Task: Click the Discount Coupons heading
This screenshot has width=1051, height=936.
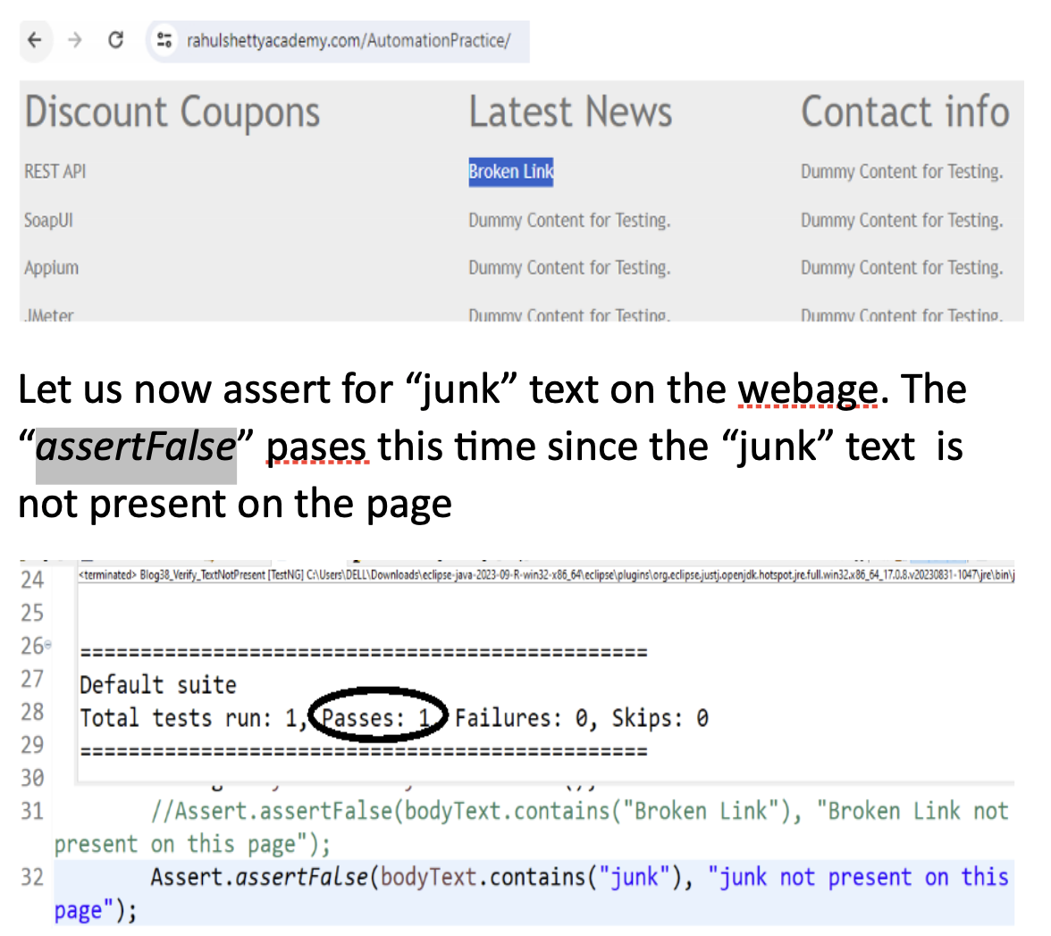Action: pos(172,113)
